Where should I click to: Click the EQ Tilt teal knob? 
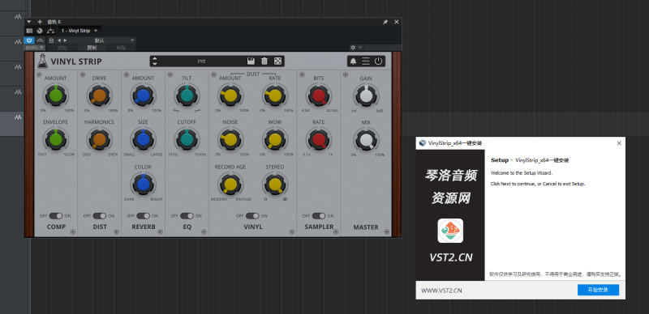[x=187, y=95]
